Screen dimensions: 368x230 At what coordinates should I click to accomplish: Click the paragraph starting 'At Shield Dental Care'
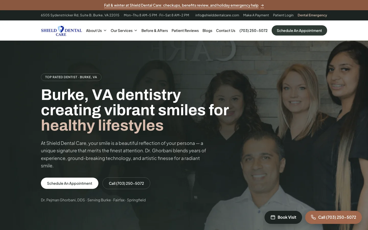(x=123, y=154)
